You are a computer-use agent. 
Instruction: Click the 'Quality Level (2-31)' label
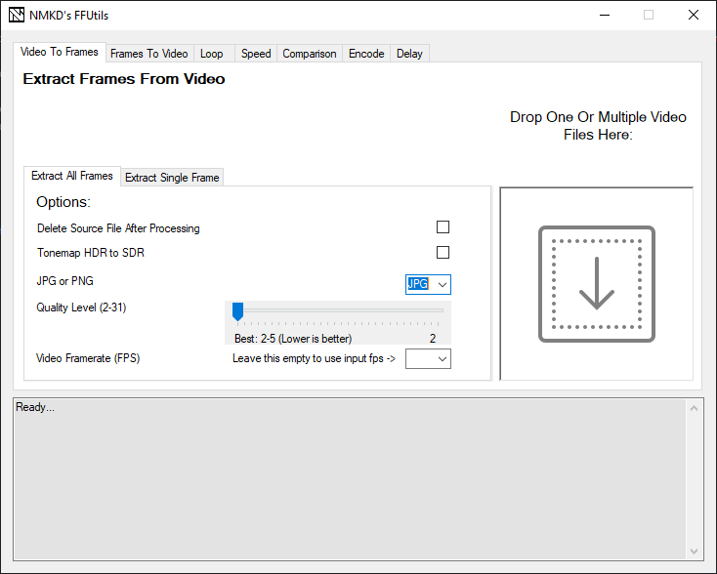[81, 307]
